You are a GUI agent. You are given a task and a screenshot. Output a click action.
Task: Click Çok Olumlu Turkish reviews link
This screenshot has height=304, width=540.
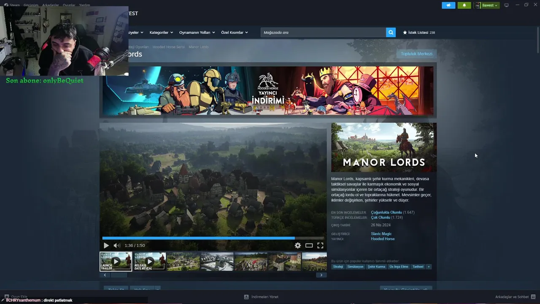coord(381,217)
